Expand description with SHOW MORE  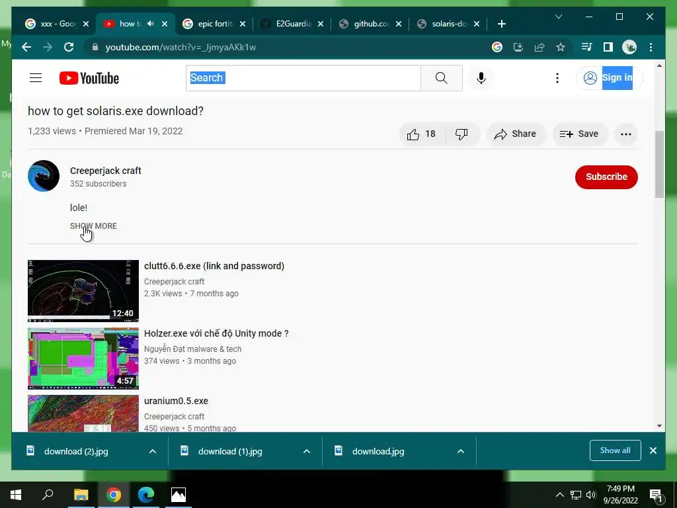click(x=93, y=226)
